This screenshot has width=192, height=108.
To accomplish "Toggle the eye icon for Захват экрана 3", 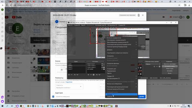I will coord(102,67).
